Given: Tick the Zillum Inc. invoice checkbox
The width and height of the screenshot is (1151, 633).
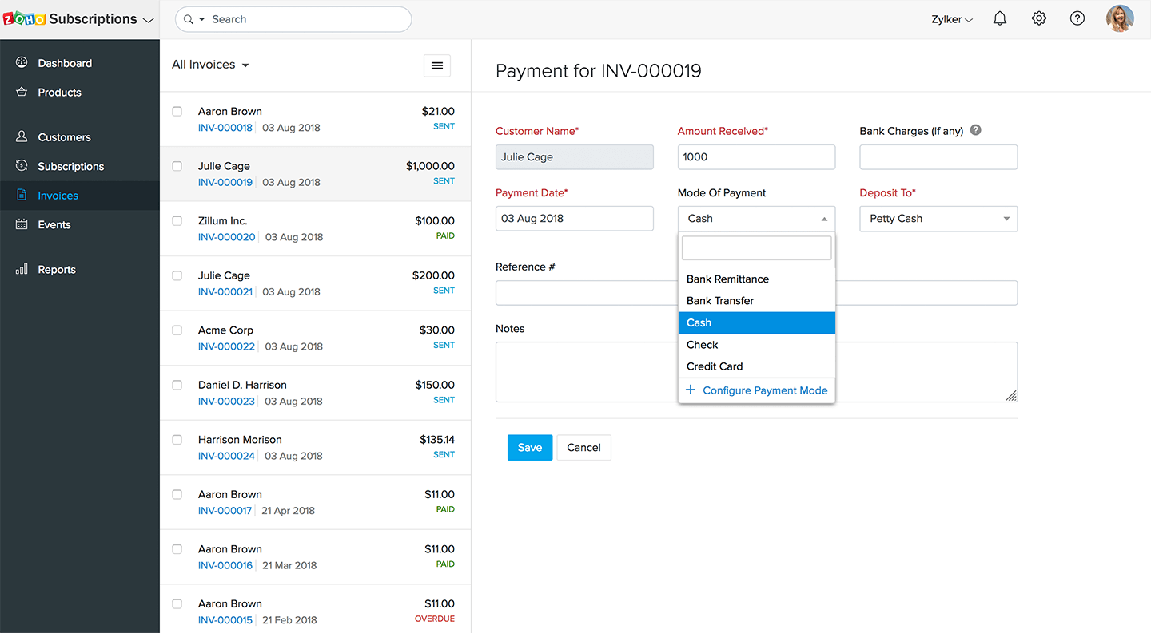Looking at the screenshot, I should (177, 221).
